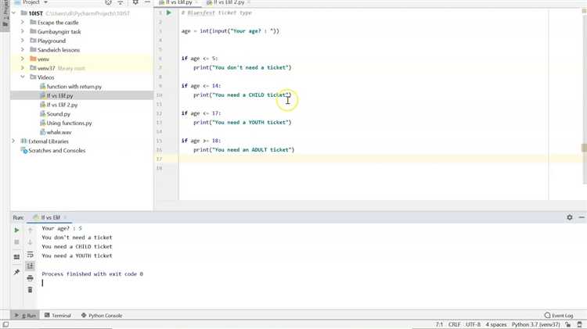Toggle the read-only lock icon in status bar
587x329 pixels.
pos(568,324)
